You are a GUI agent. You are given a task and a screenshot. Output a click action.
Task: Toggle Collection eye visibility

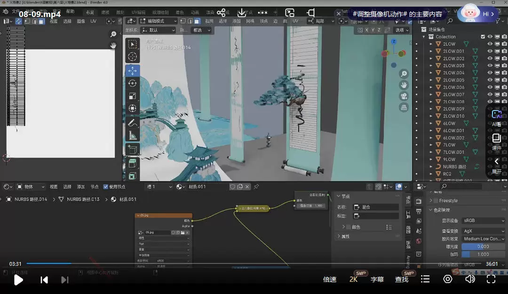point(490,37)
